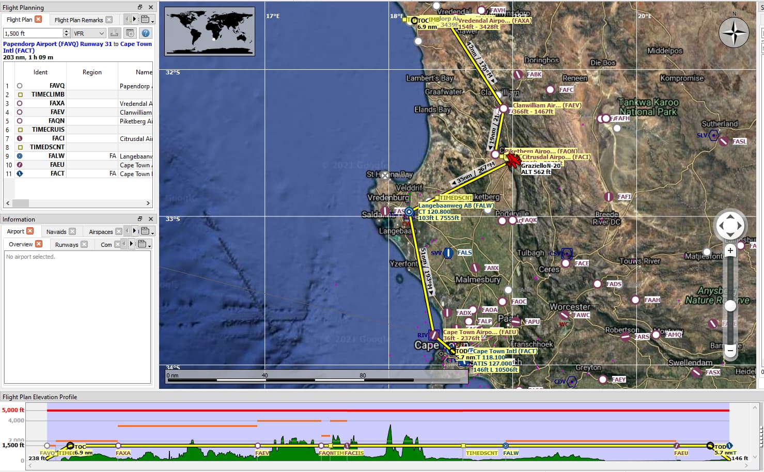
Task: Close the Runways sub-tab
Action: click(84, 244)
